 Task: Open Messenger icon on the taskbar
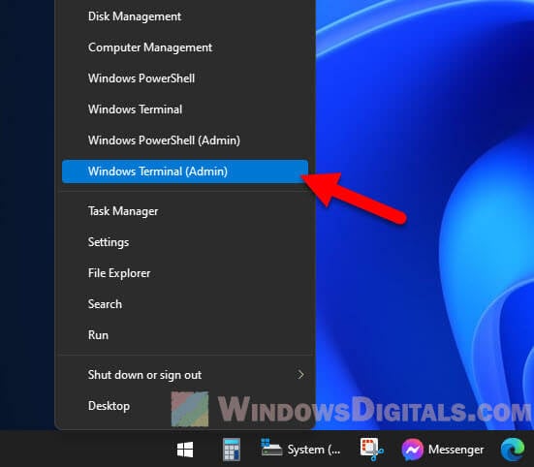pyautogui.click(x=413, y=450)
